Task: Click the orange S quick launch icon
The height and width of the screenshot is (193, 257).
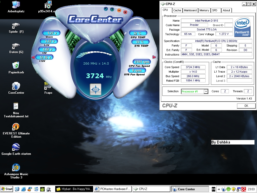Action: tap(30, 189)
